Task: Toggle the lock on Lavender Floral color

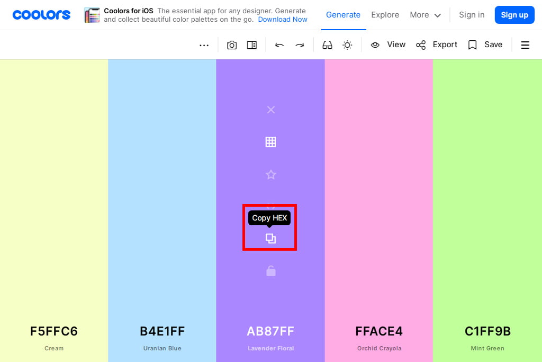Action: pyautogui.click(x=270, y=271)
